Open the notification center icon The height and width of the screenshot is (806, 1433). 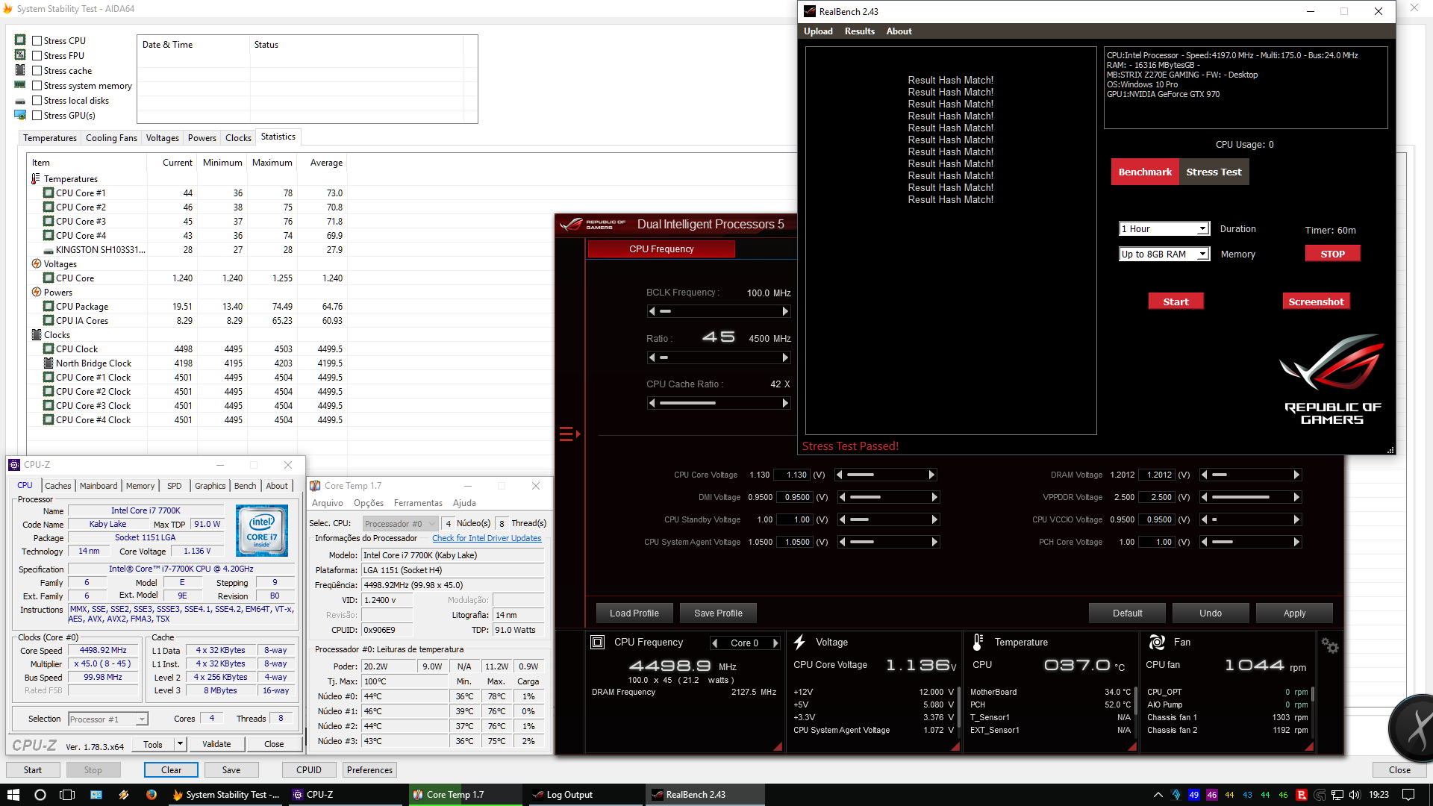click(1408, 795)
